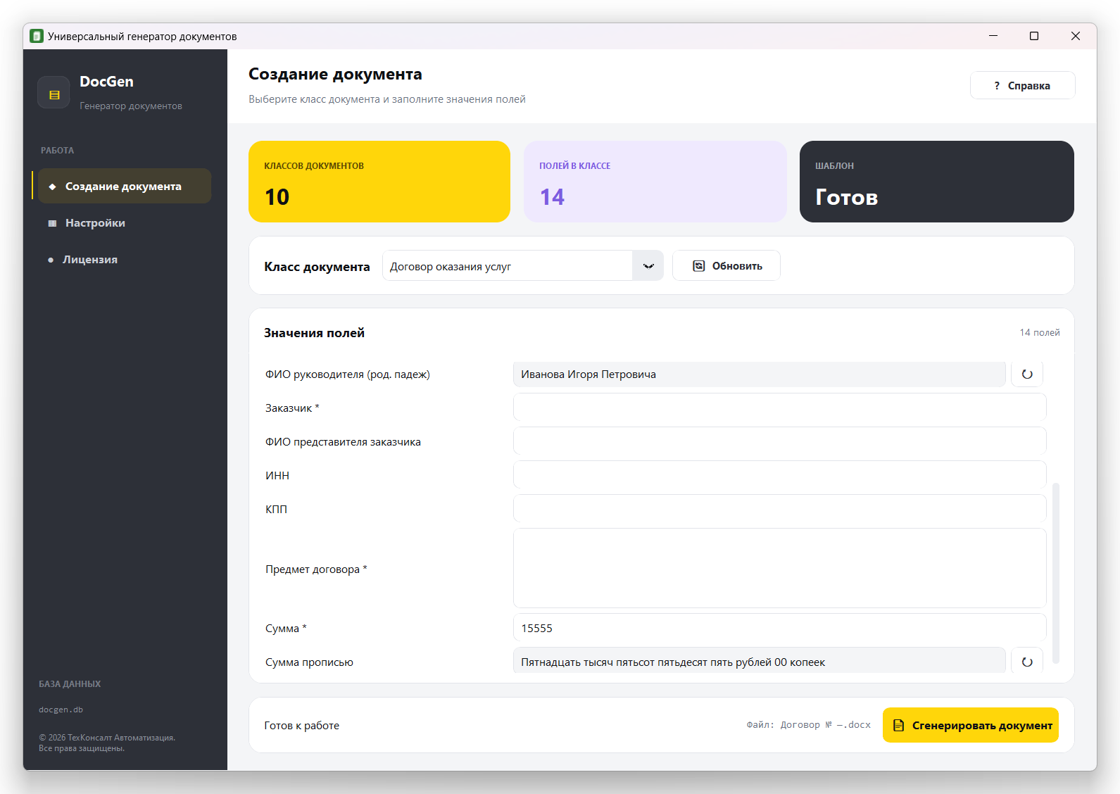Click the bullet icon next to Лицензия
Image resolution: width=1120 pixels, height=794 pixels.
51,260
